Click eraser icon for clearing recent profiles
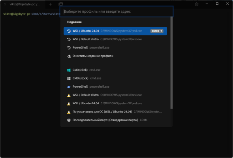This screenshot has width=233, height=158. (69, 56)
